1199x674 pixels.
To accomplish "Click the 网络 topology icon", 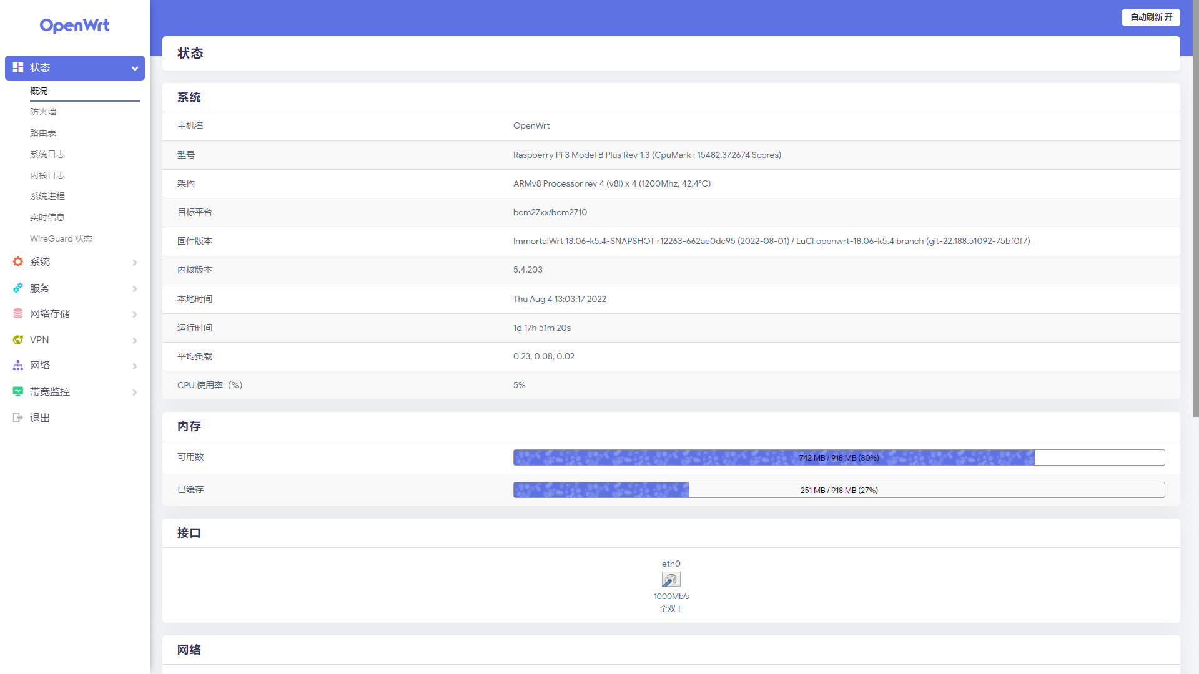I will coord(18,365).
